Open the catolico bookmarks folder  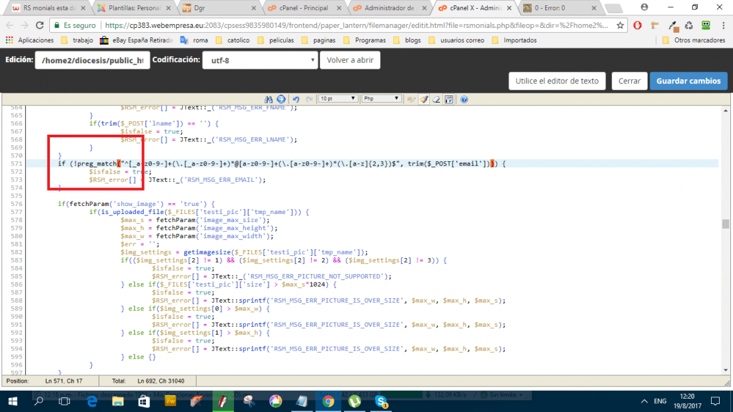(233, 40)
